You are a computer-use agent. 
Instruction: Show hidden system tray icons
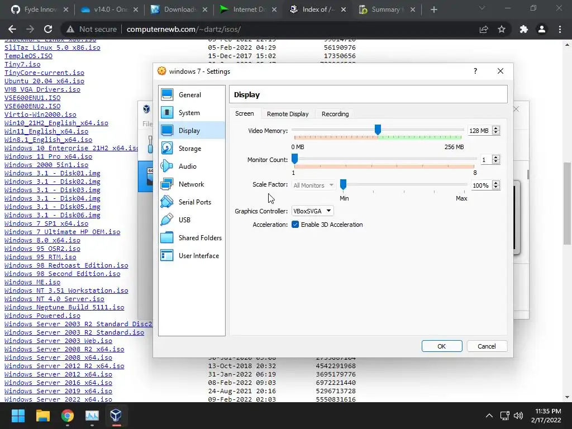point(489,416)
